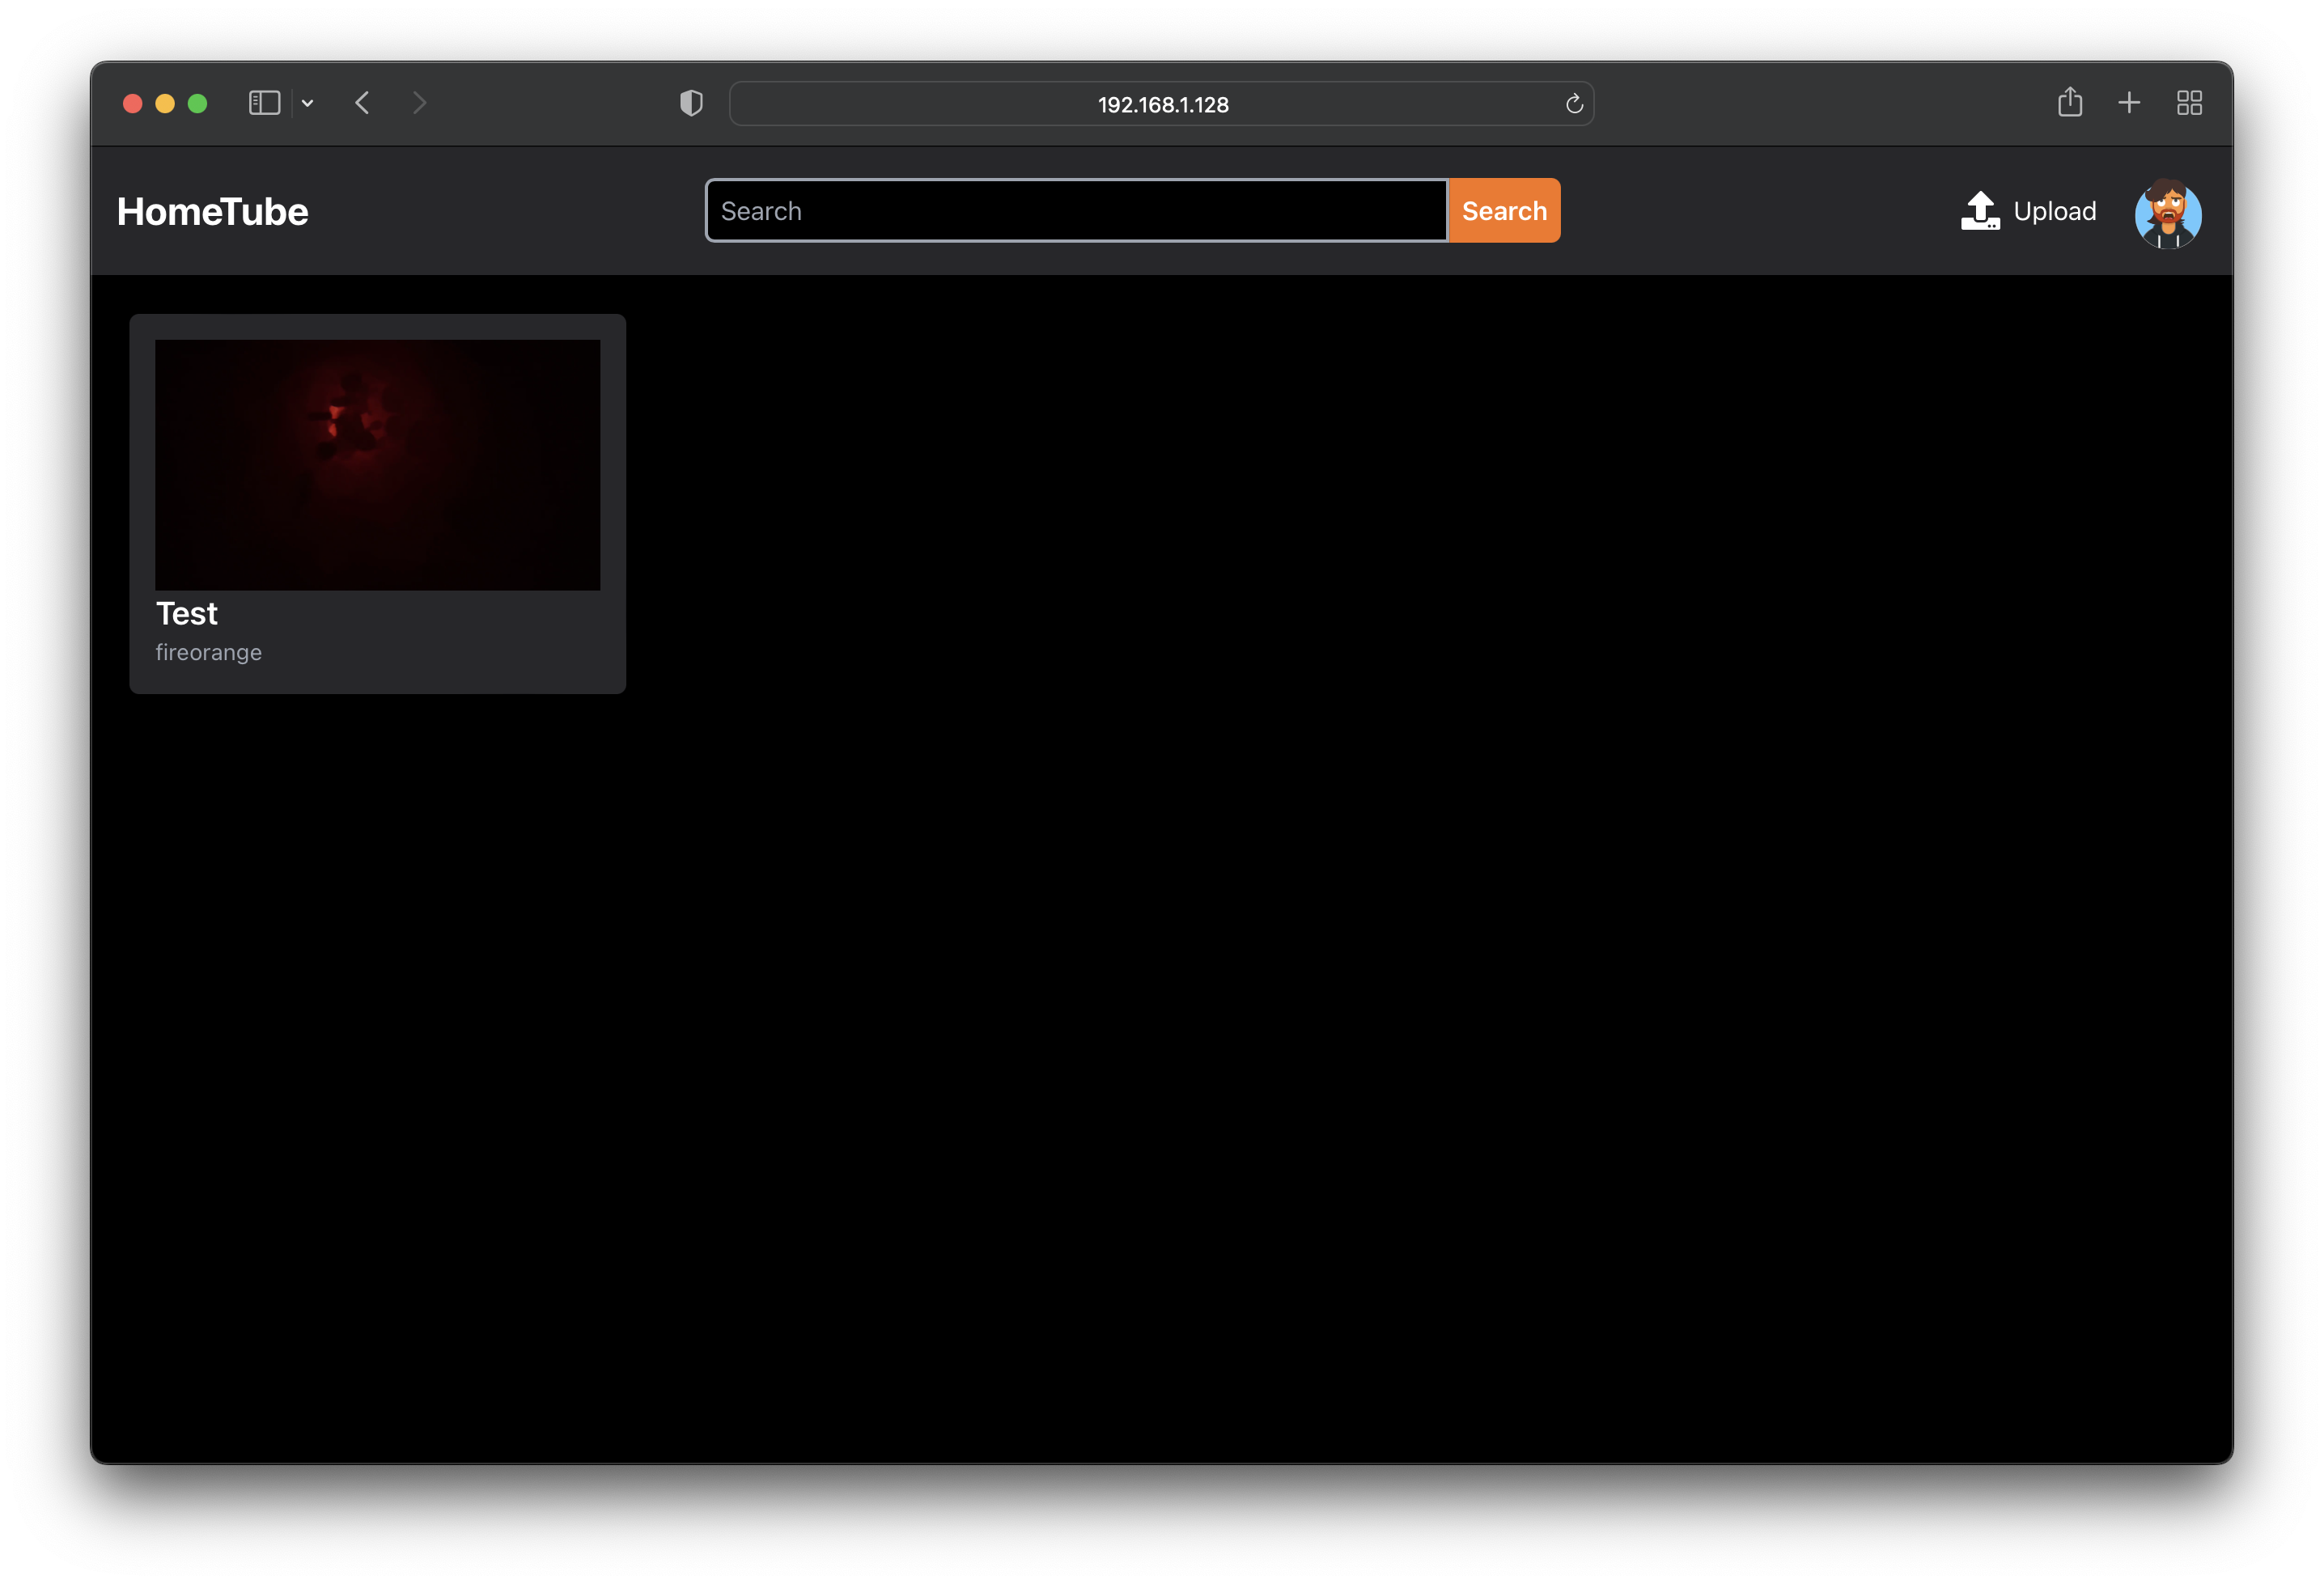Open a new browser tab

pyautogui.click(x=2129, y=103)
